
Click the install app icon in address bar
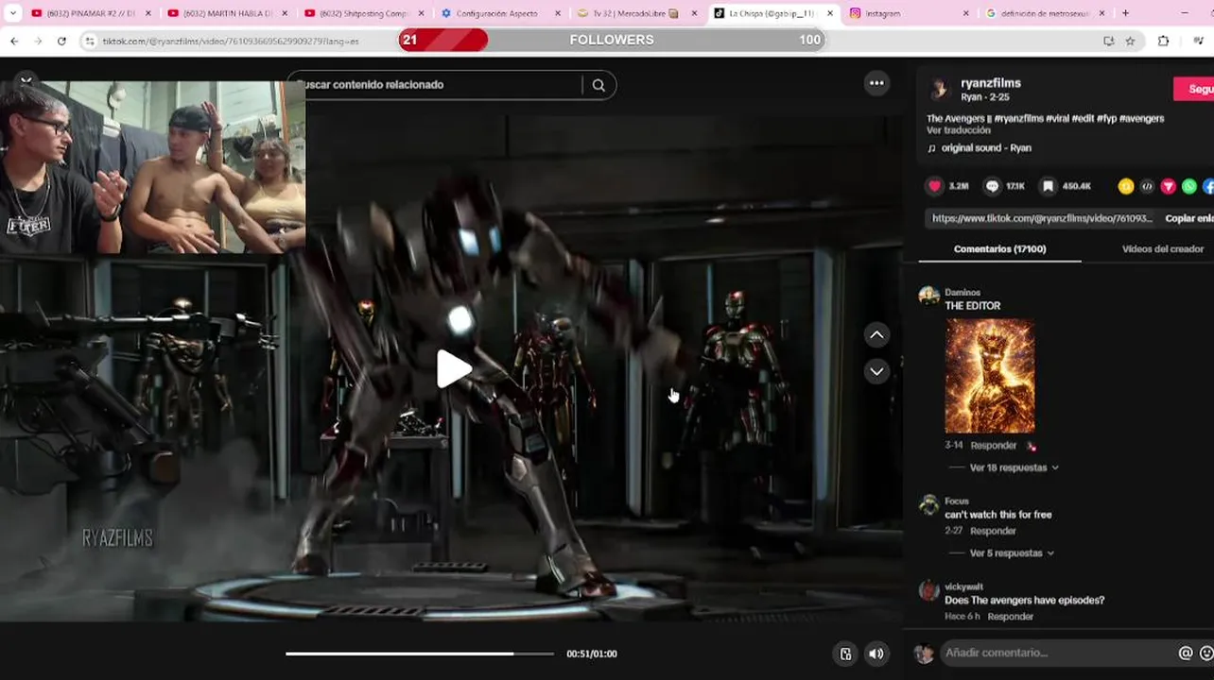(x=1109, y=41)
